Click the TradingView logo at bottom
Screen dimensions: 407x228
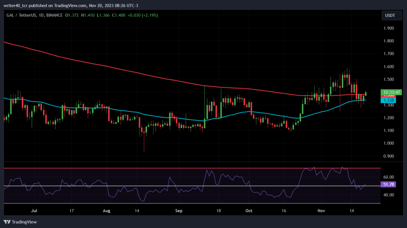(x=20, y=222)
